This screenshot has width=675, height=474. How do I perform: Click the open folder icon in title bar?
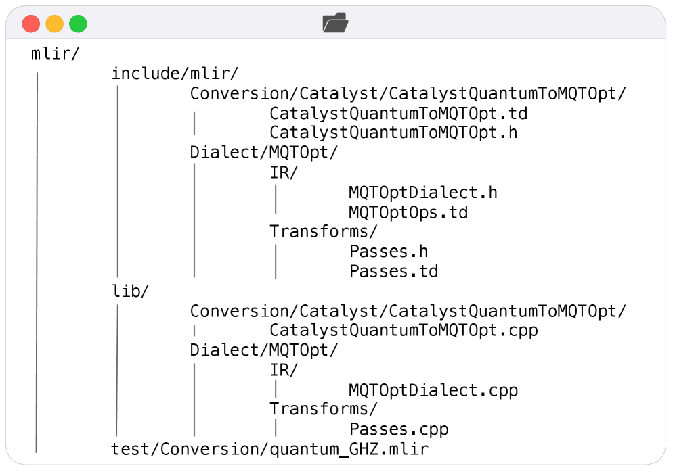coord(336,24)
